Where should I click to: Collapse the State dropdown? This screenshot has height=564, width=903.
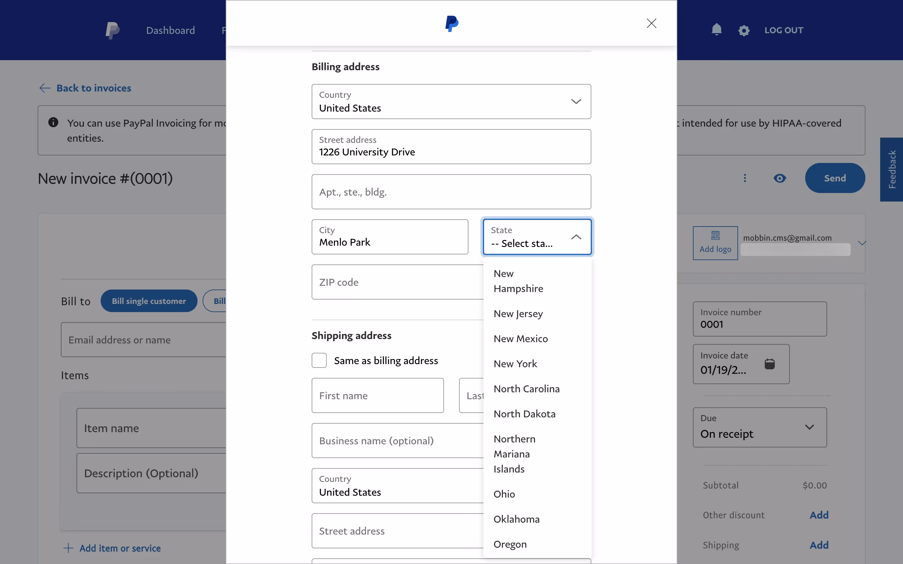(x=576, y=237)
